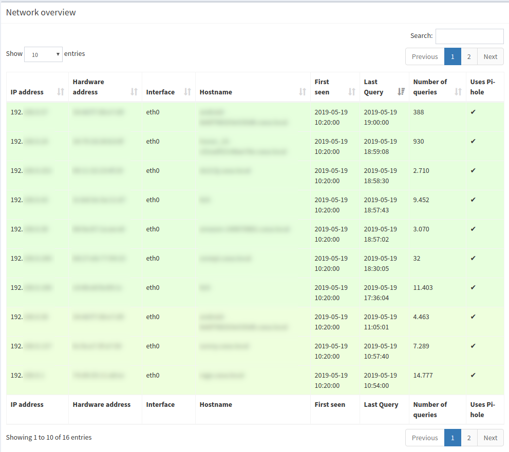Click checkmark in the 11.403 queries row
The height and width of the screenshot is (452, 509).
click(x=473, y=287)
